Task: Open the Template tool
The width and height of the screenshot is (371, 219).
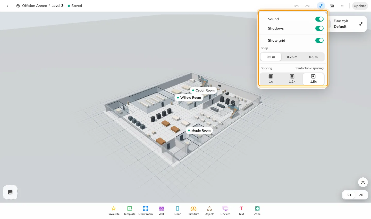Action: [x=130, y=211]
